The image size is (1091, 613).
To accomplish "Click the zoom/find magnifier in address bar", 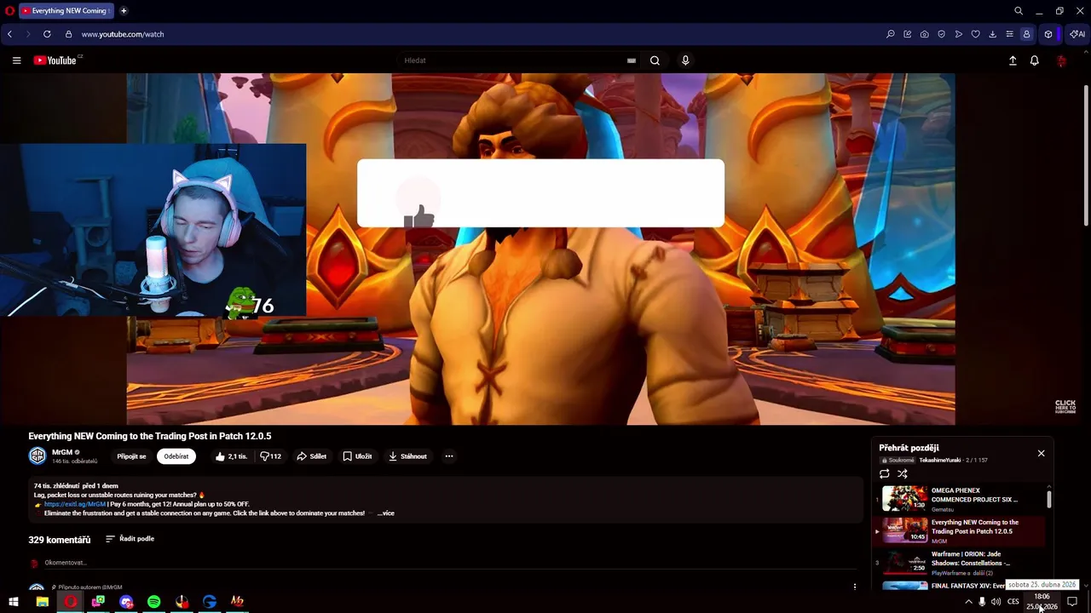I will click(x=891, y=34).
